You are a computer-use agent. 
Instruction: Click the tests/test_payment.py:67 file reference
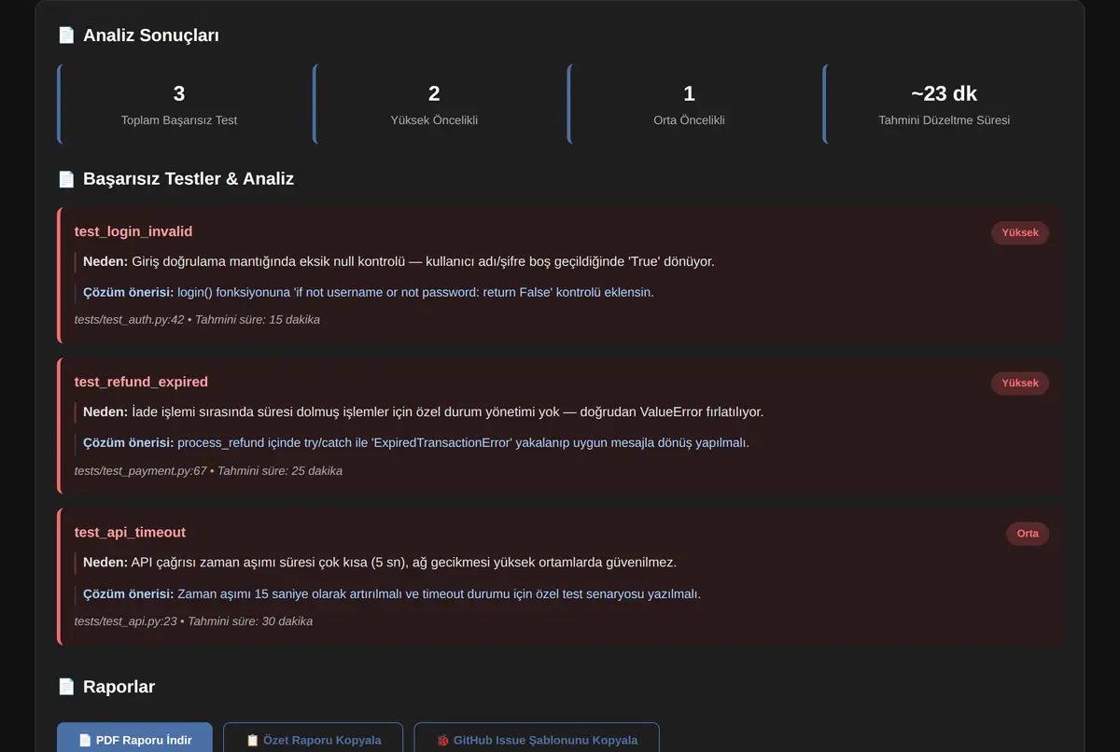point(140,470)
